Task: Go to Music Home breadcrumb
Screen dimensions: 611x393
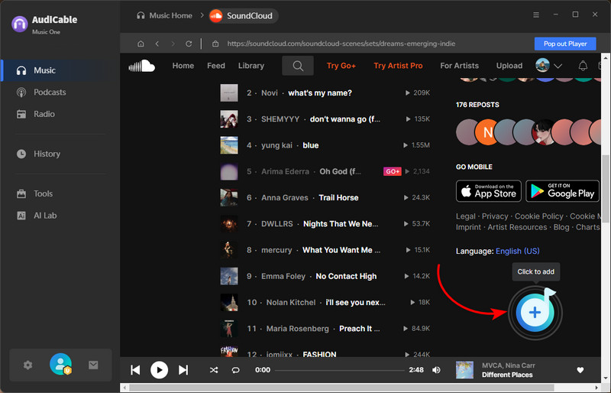Action: click(164, 15)
